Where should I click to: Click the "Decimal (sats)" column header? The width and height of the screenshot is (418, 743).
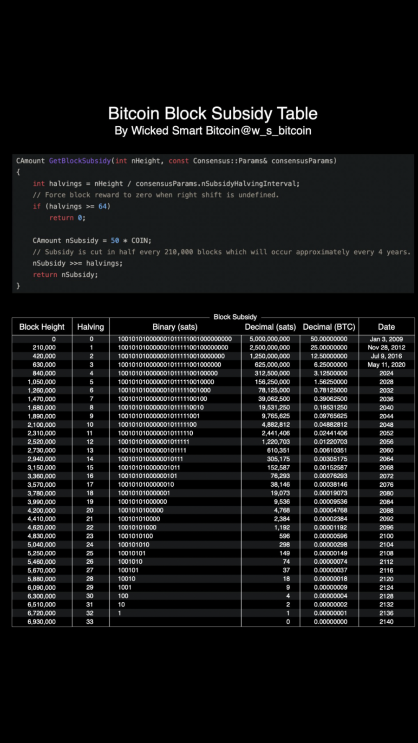[x=270, y=327]
